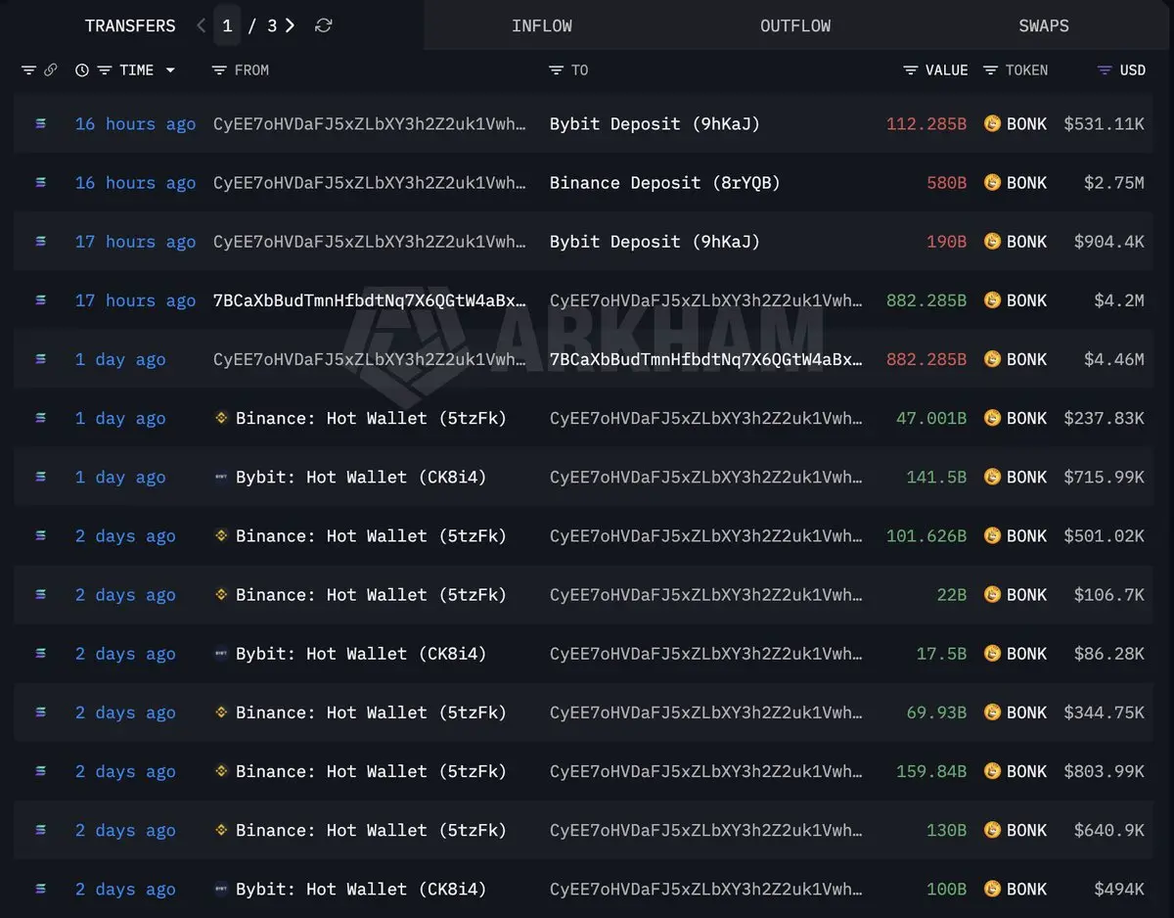
Task: Toggle the USD column filter
Action: click(1105, 70)
